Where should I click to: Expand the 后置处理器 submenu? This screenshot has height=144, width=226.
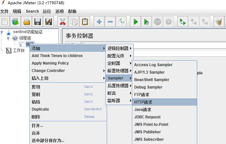[119, 86]
